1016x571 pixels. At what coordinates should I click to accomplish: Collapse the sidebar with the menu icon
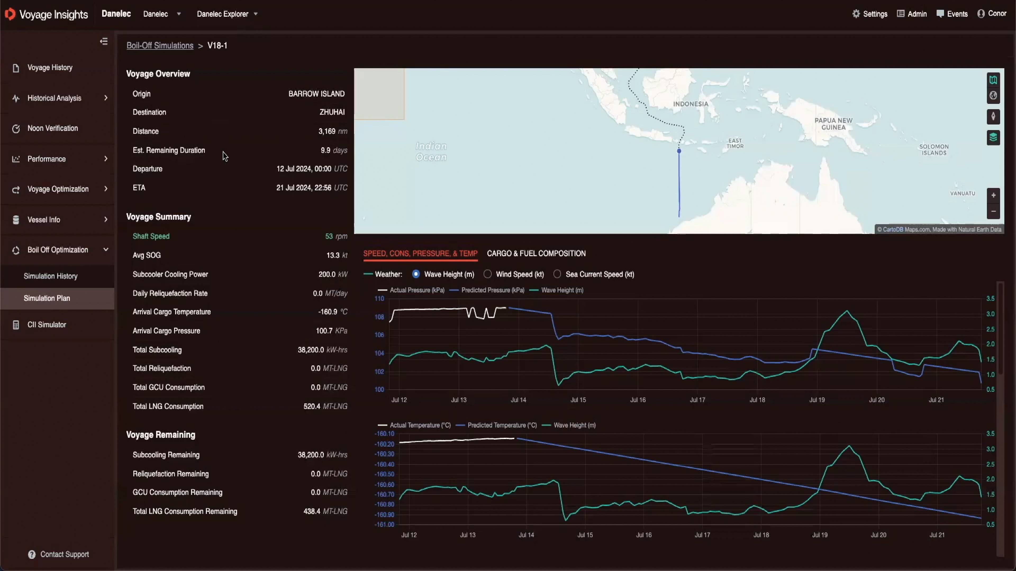[x=104, y=42]
